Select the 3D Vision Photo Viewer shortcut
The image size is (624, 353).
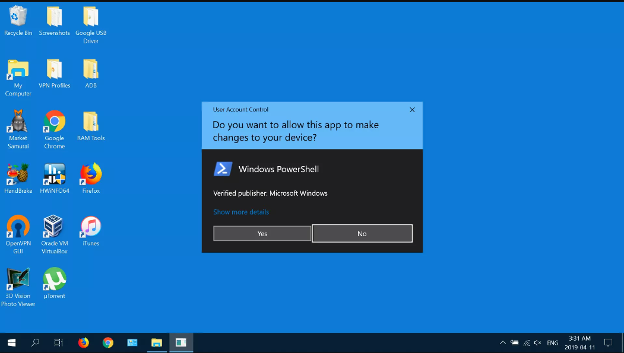click(x=18, y=287)
